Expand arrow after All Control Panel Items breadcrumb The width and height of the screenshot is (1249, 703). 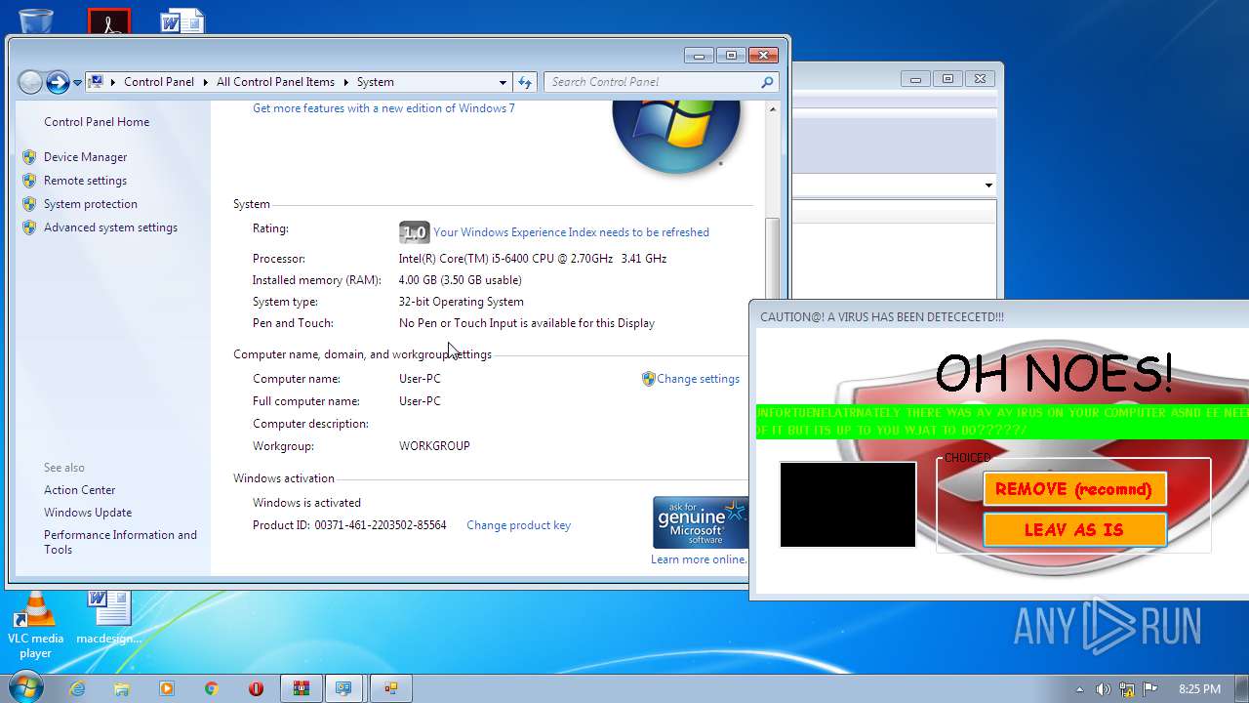346,82
